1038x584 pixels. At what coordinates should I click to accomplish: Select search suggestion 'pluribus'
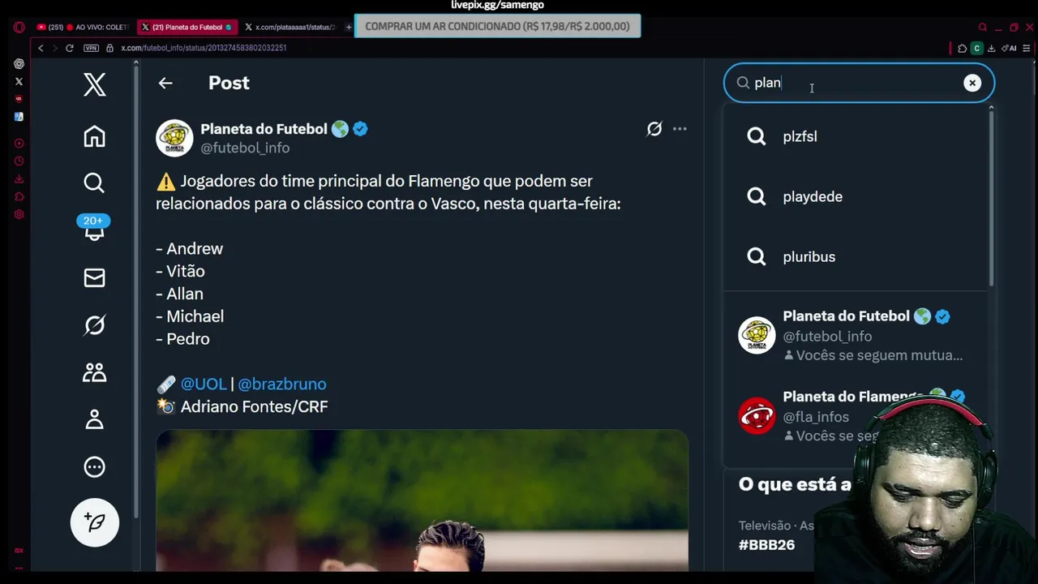tap(856, 256)
